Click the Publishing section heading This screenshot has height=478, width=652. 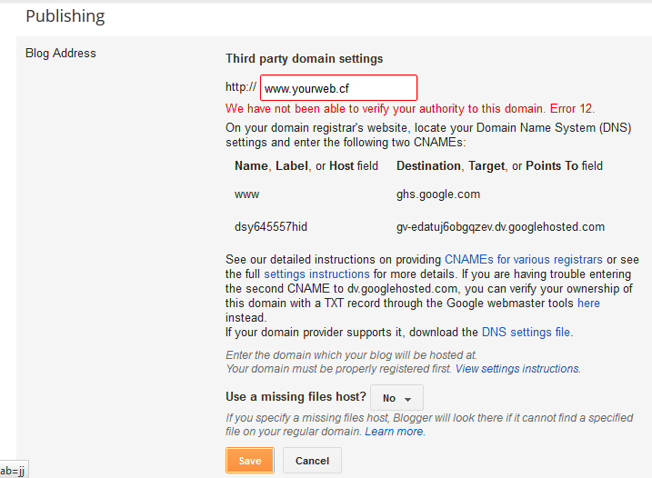coord(65,16)
